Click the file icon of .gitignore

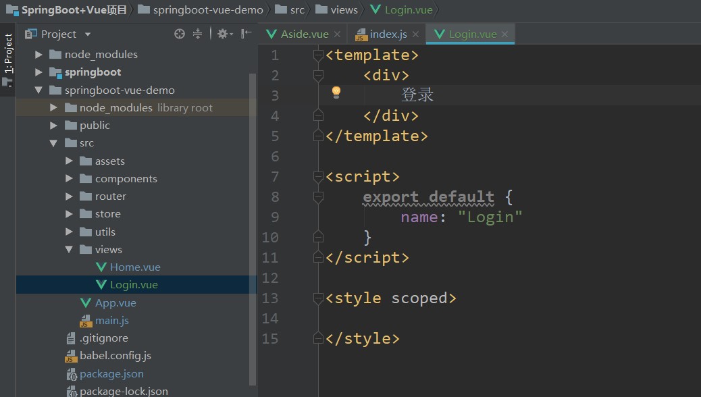pyautogui.click(x=71, y=338)
